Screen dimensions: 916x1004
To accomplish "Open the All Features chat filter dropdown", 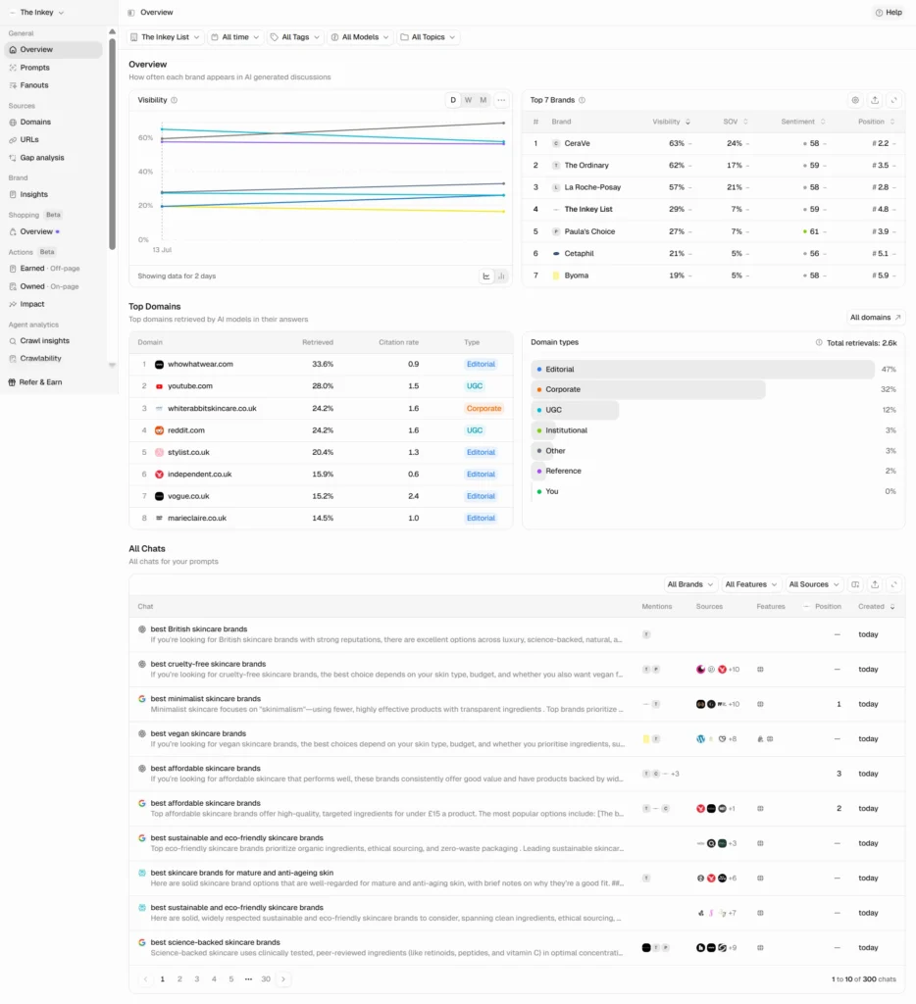I will tap(750, 584).
